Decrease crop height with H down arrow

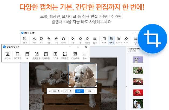pos(70,92)
